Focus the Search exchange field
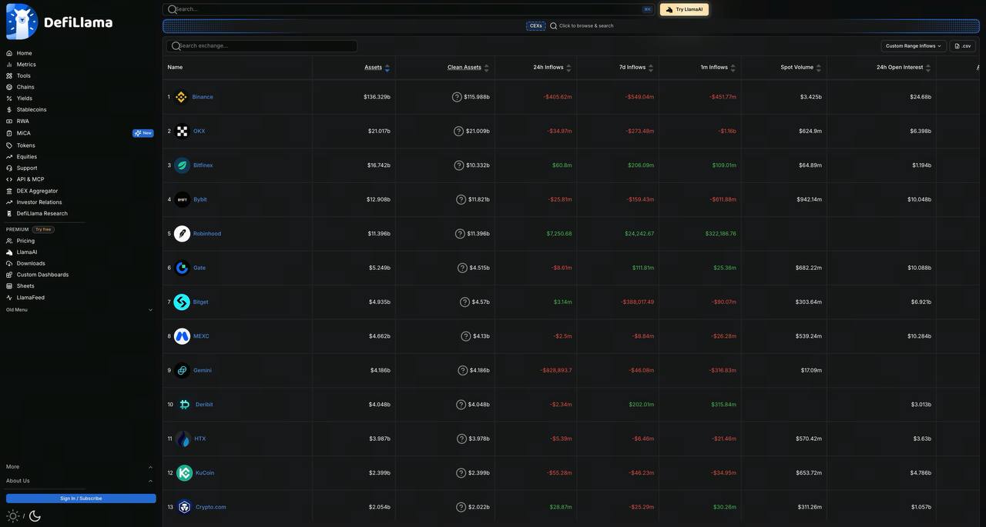 [x=262, y=46]
